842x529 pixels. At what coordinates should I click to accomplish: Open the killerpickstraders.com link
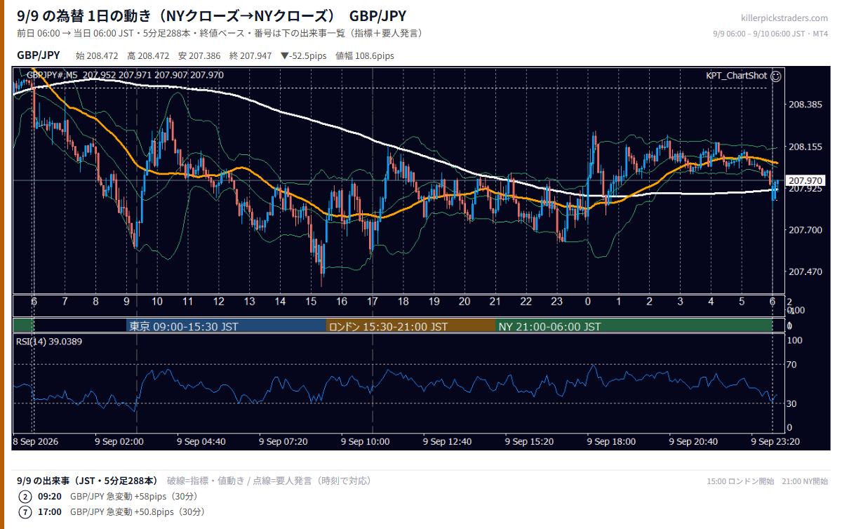(x=784, y=18)
